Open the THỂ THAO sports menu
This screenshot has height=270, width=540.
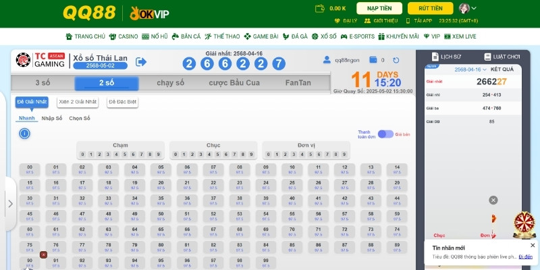222,36
